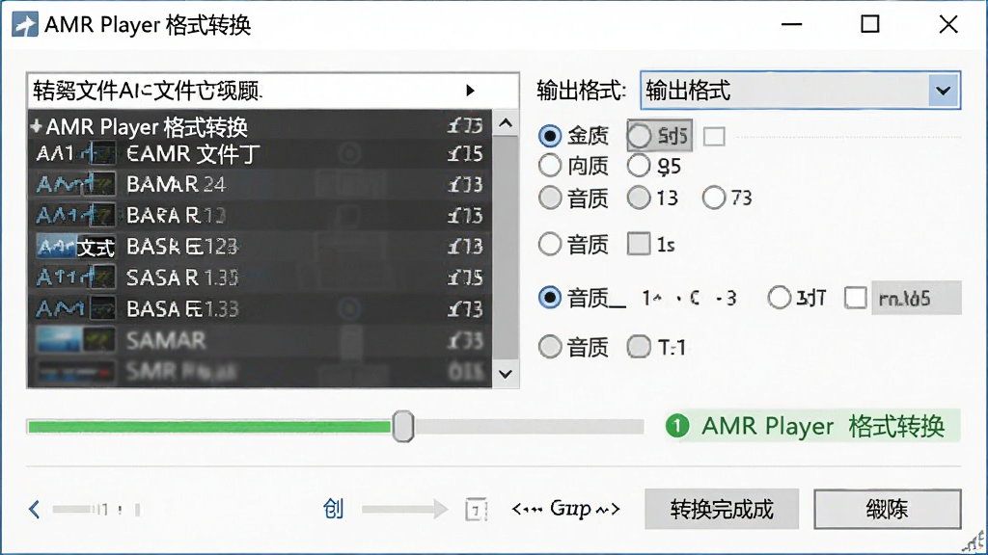This screenshot has width=988, height=555.
Task: Go back with the blue left chevron
Action: [34, 509]
